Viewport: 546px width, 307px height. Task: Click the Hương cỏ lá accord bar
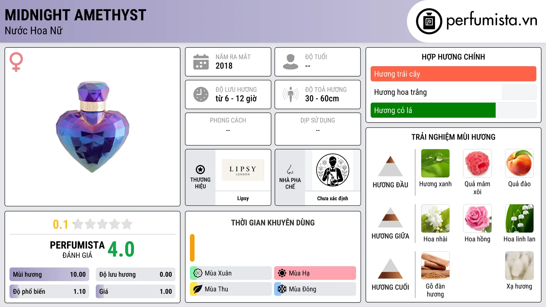click(453, 110)
